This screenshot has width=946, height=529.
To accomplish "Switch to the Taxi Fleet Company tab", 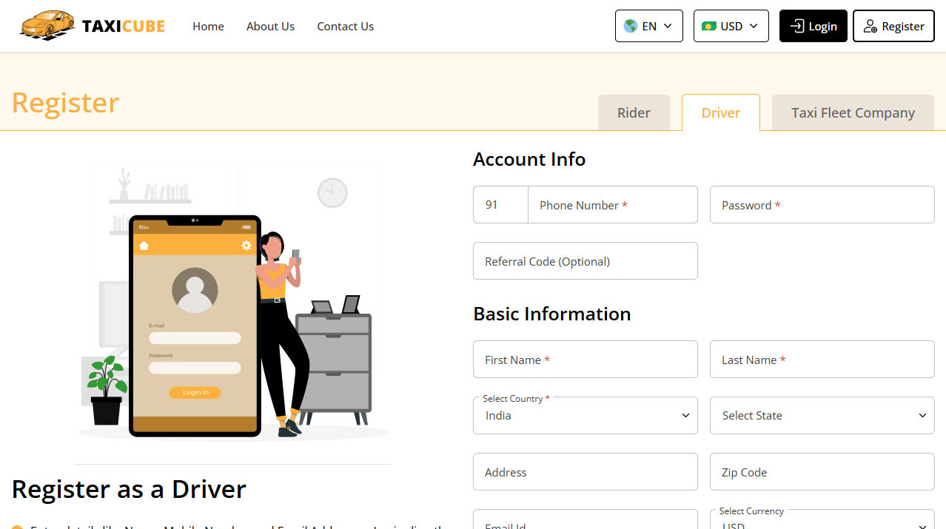I will pyautogui.click(x=853, y=112).
